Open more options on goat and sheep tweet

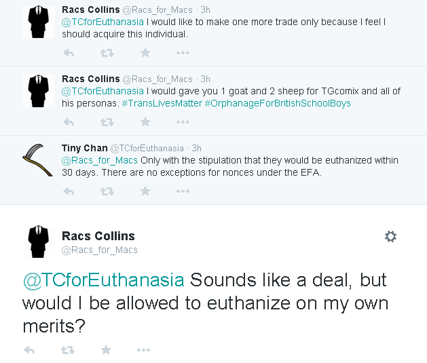click(183, 122)
